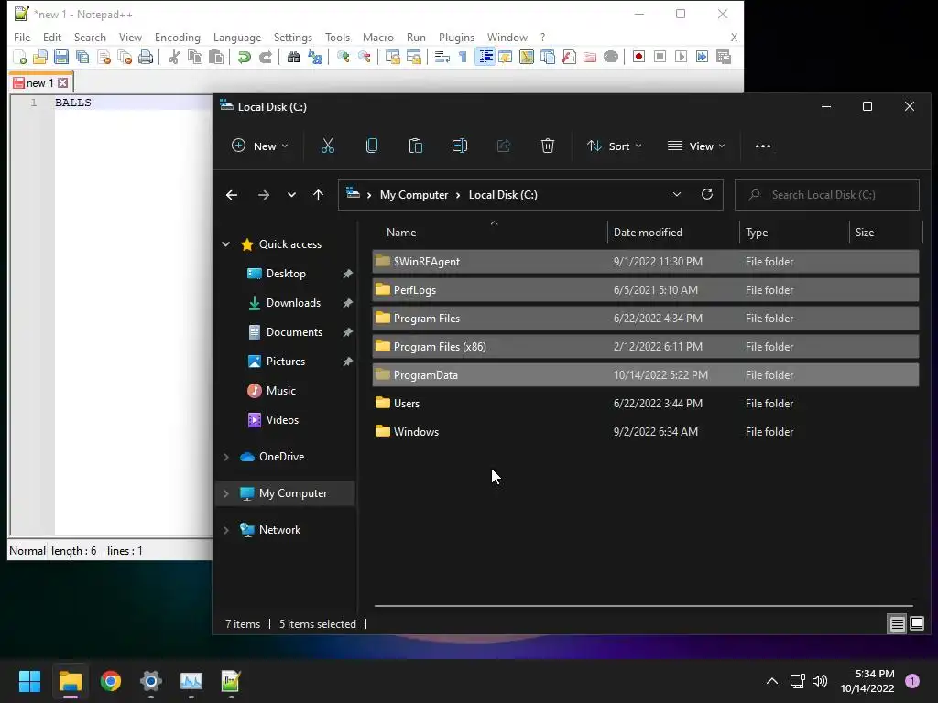
Task: Open Google Chrome from taskbar
Action: [111, 681]
